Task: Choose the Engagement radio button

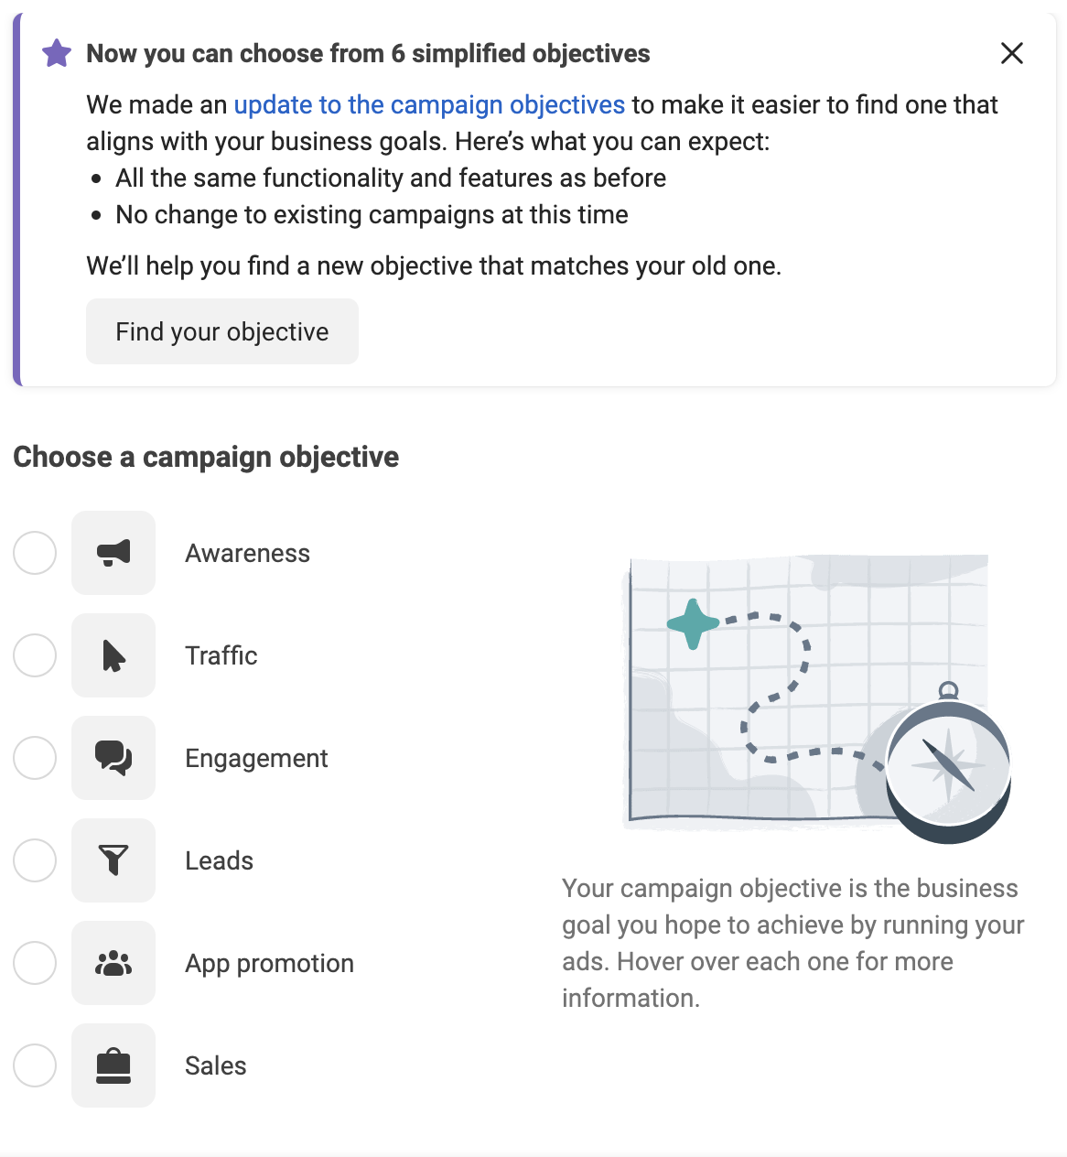Action: (x=35, y=758)
